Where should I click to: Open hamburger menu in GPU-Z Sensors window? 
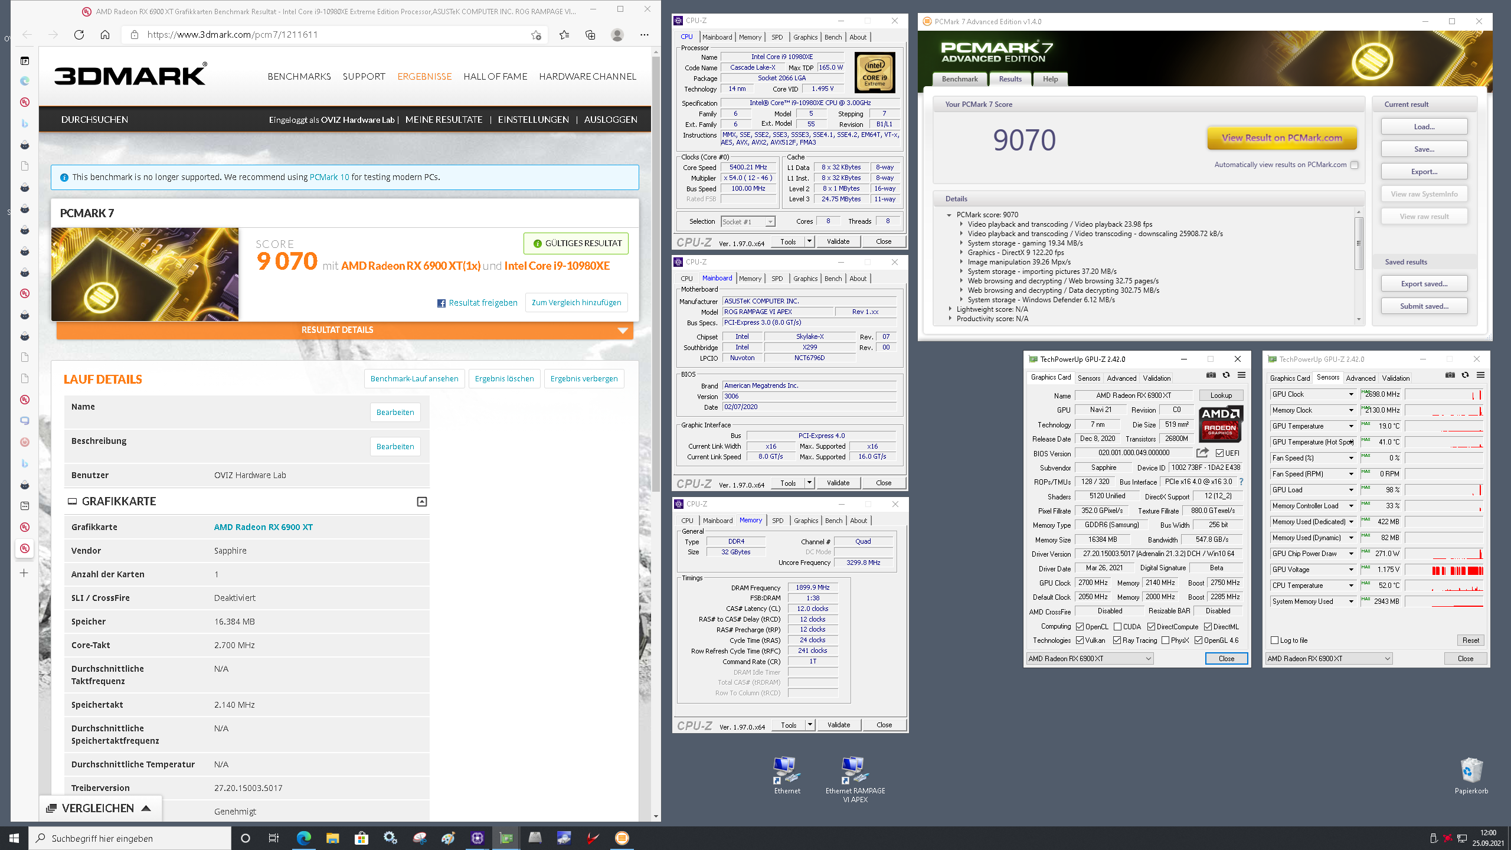[1480, 375]
